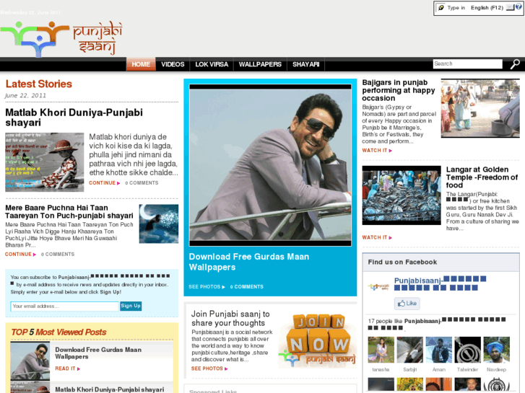Open 0 COMMENTS for Matlab Khori Duniya

(142, 183)
